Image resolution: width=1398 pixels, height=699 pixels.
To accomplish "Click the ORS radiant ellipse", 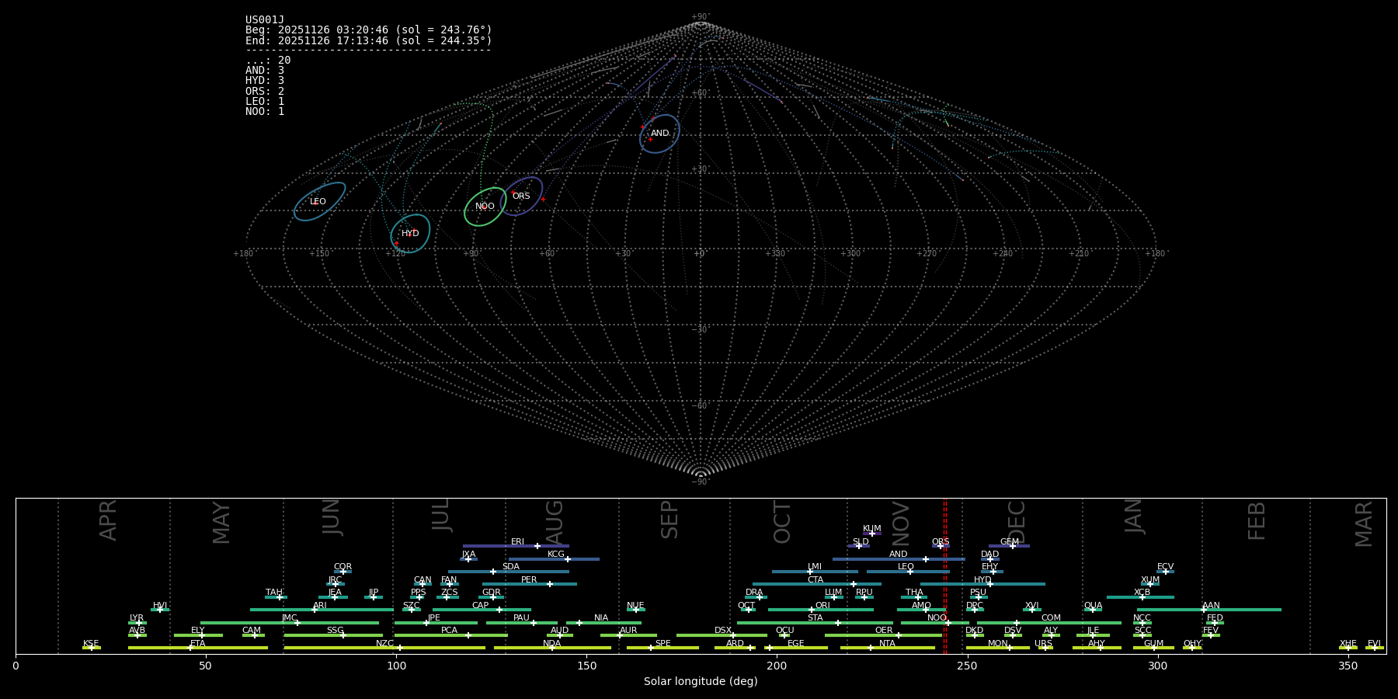I will tap(521, 196).
